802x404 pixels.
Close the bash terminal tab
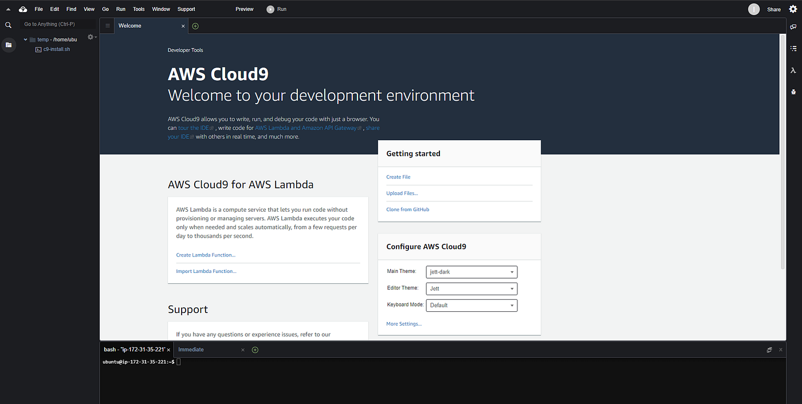tap(169, 350)
